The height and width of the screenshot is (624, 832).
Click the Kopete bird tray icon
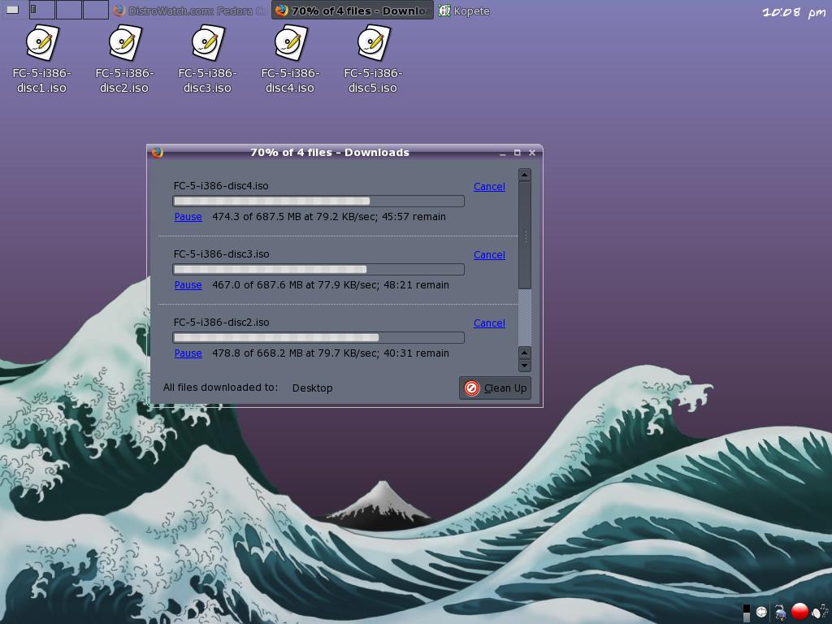pos(781,612)
